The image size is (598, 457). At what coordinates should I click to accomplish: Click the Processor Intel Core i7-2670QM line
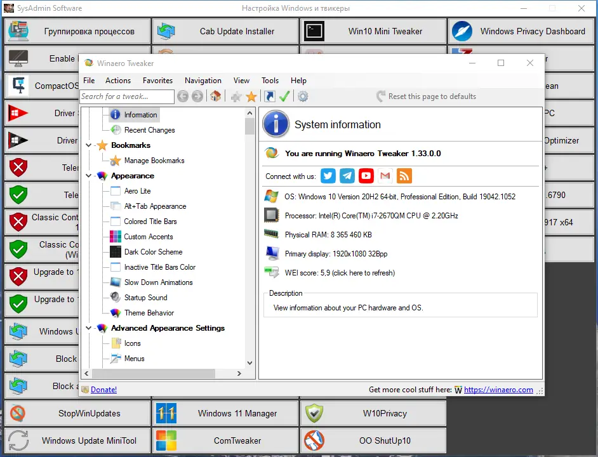point(371,216)
